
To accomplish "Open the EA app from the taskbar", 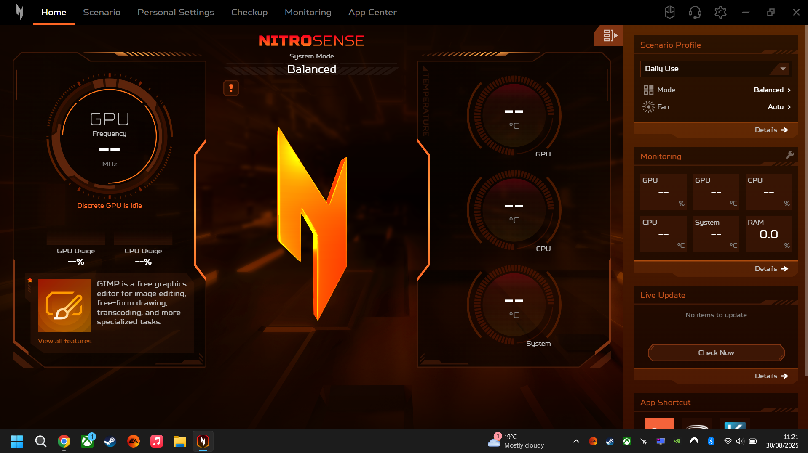I will click(134, 441).
